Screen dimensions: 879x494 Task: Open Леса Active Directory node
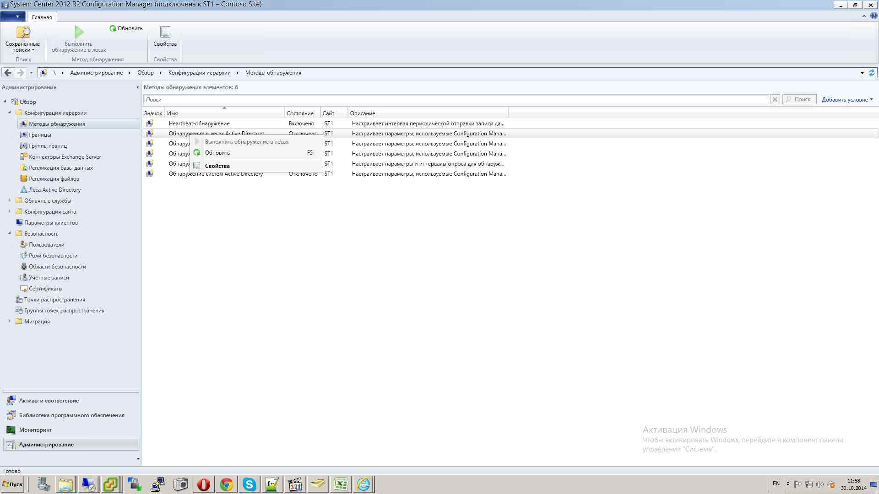tap(54, 190)
